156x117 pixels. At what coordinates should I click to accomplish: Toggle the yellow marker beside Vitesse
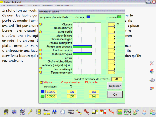click(x=41, y=82)
